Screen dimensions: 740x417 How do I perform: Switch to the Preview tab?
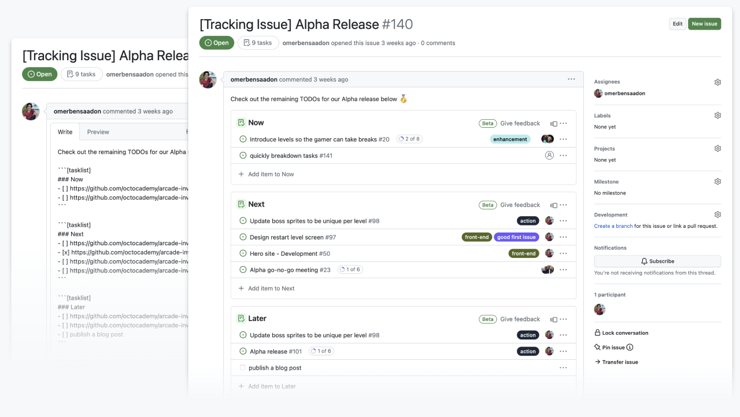pos(98,132)
